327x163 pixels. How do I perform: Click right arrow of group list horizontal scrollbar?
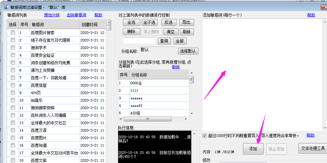186,119
